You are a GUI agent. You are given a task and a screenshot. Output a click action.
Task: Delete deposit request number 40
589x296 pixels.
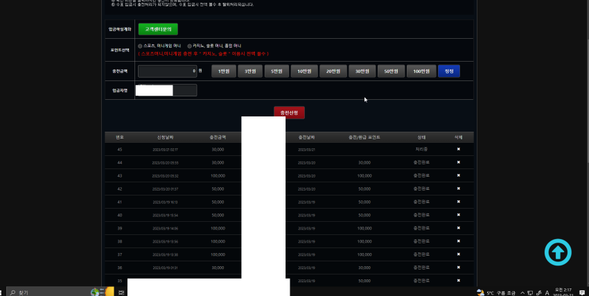458,215
